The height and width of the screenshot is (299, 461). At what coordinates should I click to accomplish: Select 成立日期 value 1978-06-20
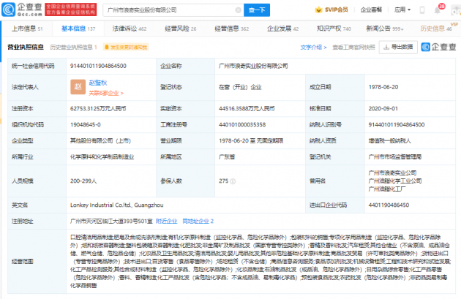(383, 87)
